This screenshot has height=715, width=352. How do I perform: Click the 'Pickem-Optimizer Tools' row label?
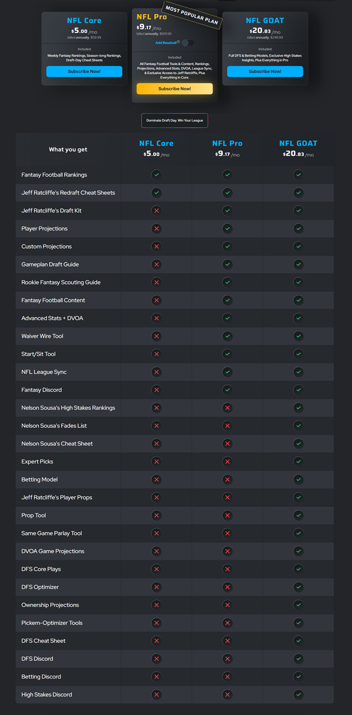tap(52, 623)
